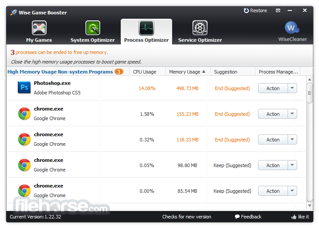Click Action button for 155.23 MB chrome.exe
Viewport: 319px width, 228px height.
(273, 114)
